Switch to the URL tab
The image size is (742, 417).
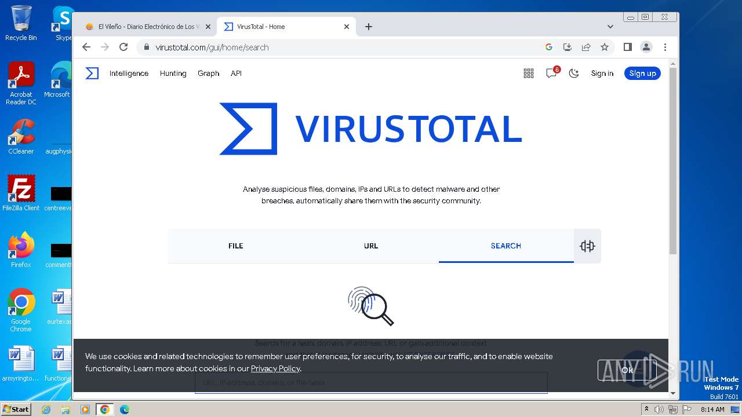point(371,246)
